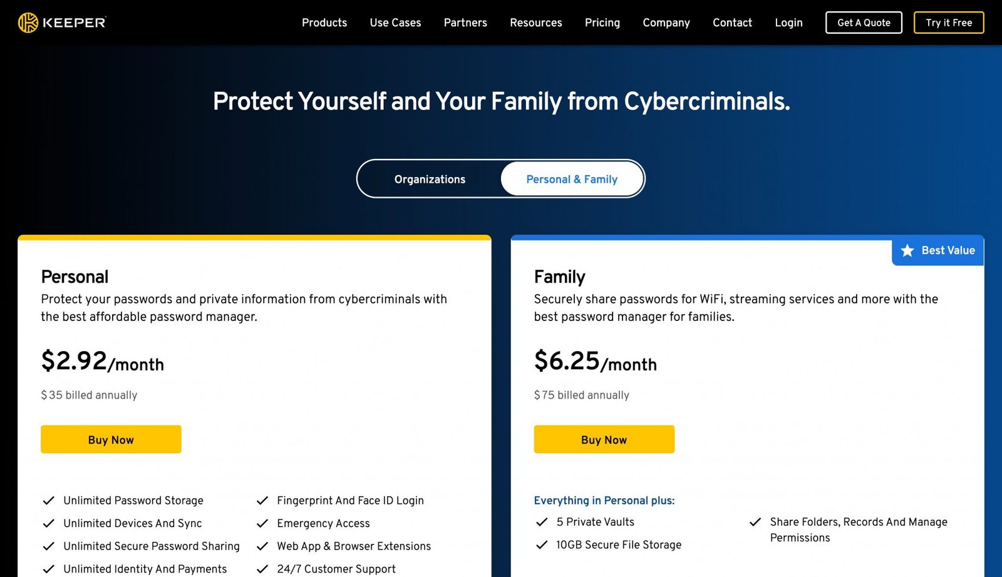Click checkmark beside Emergency Access

click(262, 523)
